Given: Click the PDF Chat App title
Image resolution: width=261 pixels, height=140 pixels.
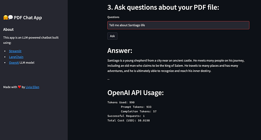Looking at the screenshot, I should coord(28,18).
